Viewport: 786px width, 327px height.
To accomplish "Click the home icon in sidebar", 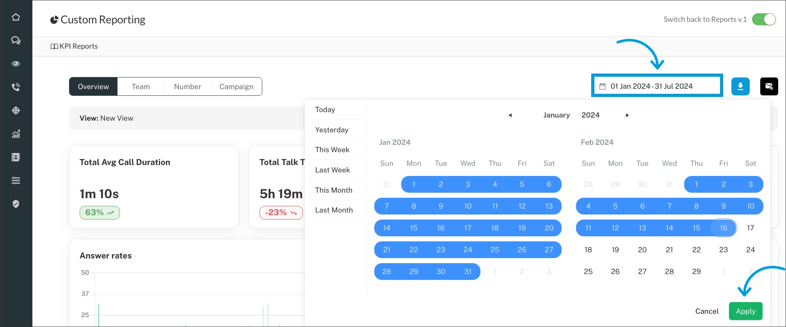I will [x=16, y=17].
